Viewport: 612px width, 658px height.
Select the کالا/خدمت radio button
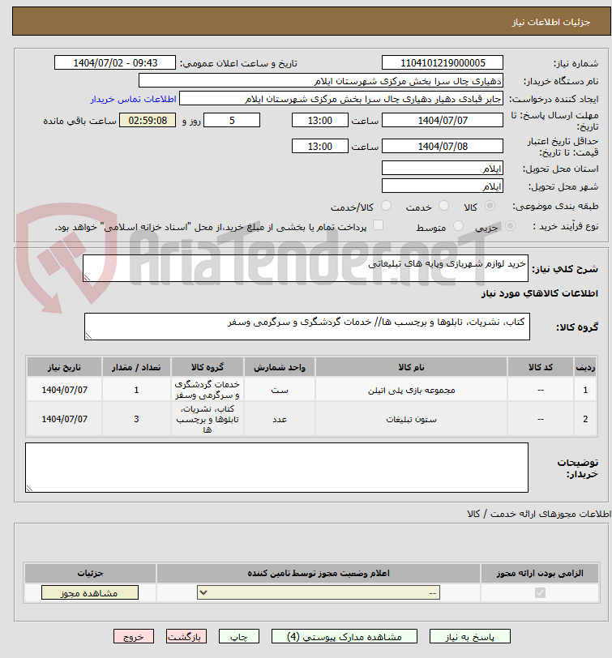[386, 206]
